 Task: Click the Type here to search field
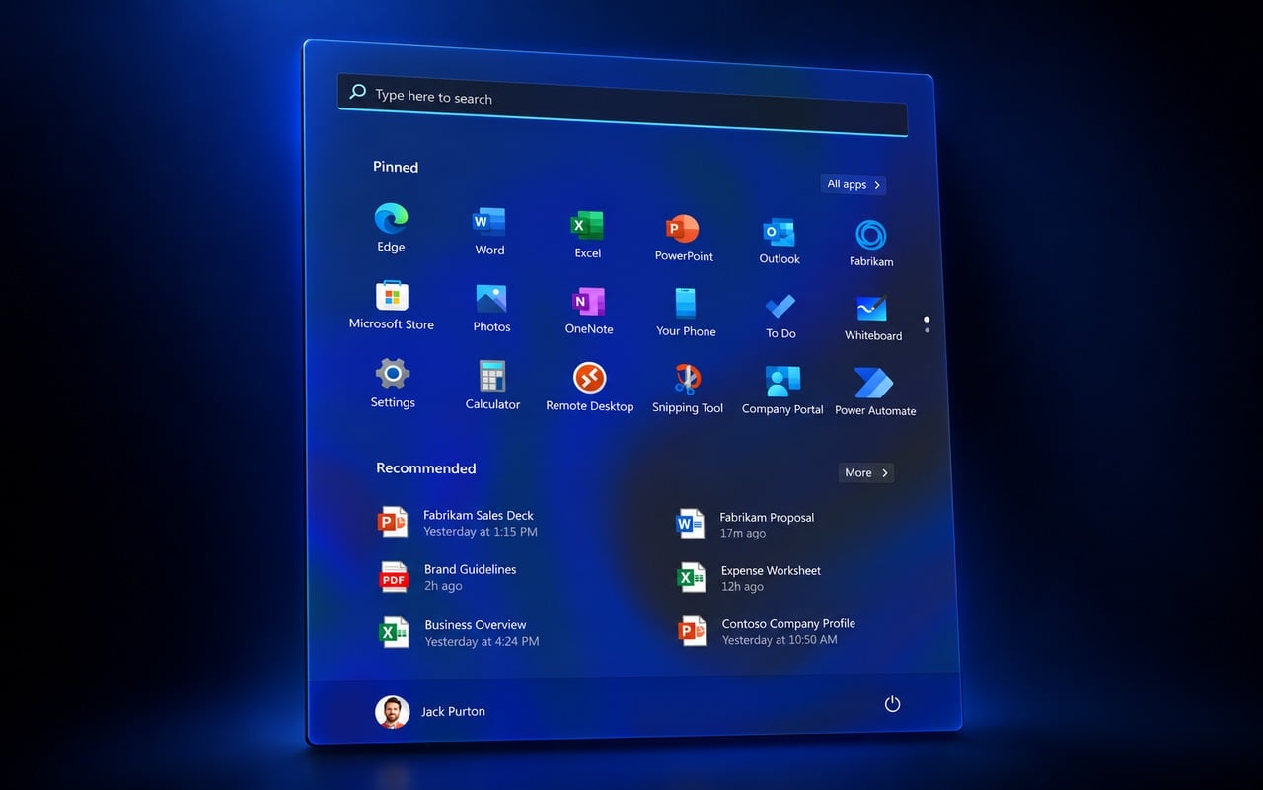pos(623,105)
